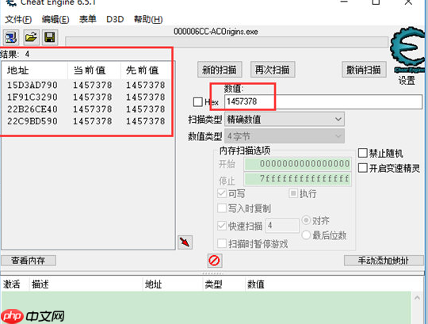
Task: Click the 再次扫描 button
Action: tap(273, 70)
